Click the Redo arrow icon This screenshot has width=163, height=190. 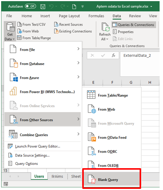click(63, 6)
